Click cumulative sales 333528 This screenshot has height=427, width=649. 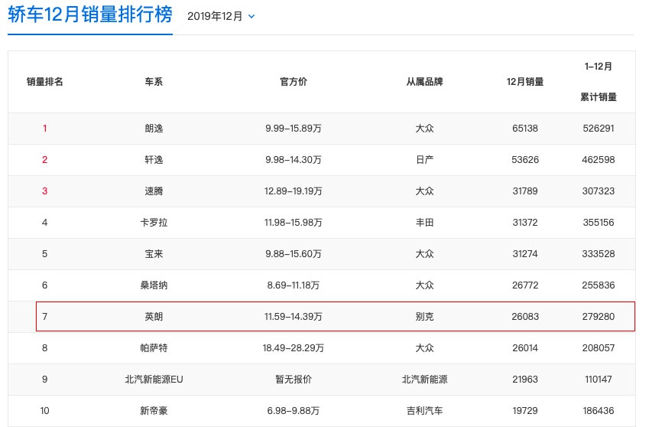click(x=599, y=254)
